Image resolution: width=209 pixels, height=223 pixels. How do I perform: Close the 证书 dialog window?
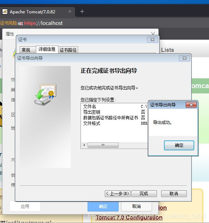coord(152,39)
